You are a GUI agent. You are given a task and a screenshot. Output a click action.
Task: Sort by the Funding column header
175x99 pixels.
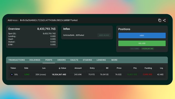148,68
